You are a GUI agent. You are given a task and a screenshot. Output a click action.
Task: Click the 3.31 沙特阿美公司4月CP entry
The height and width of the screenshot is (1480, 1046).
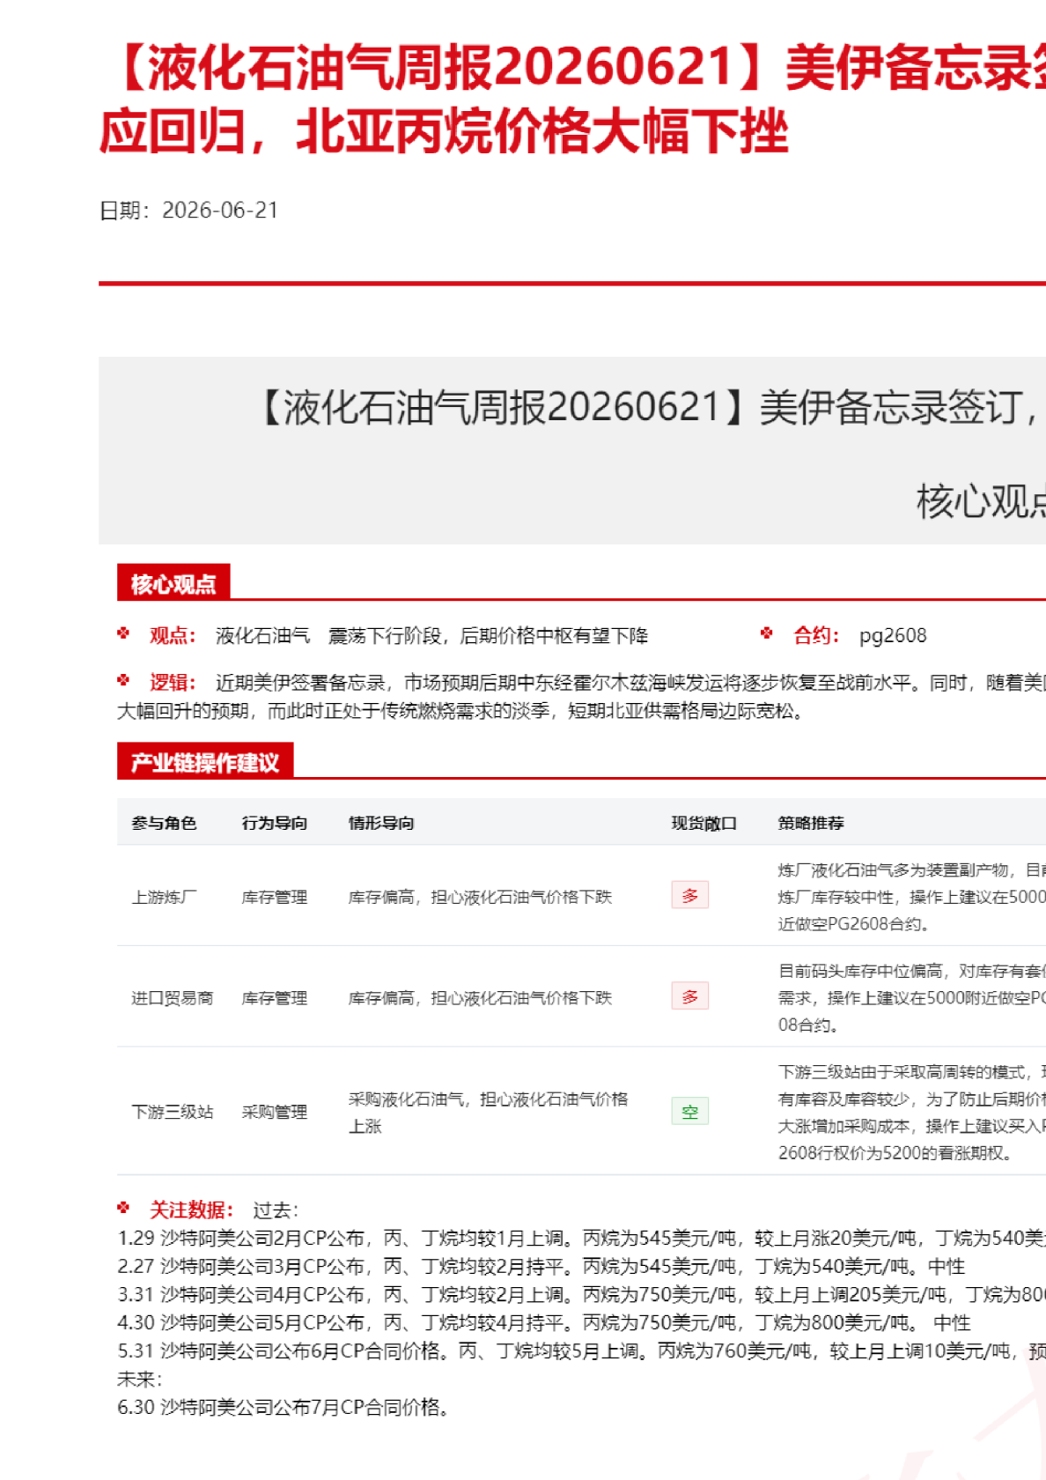pyautogui.click(x=581, y=1295)
